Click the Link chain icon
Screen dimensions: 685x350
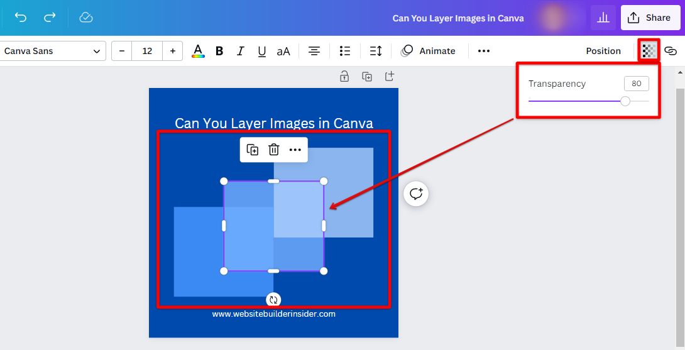[671, 51]
